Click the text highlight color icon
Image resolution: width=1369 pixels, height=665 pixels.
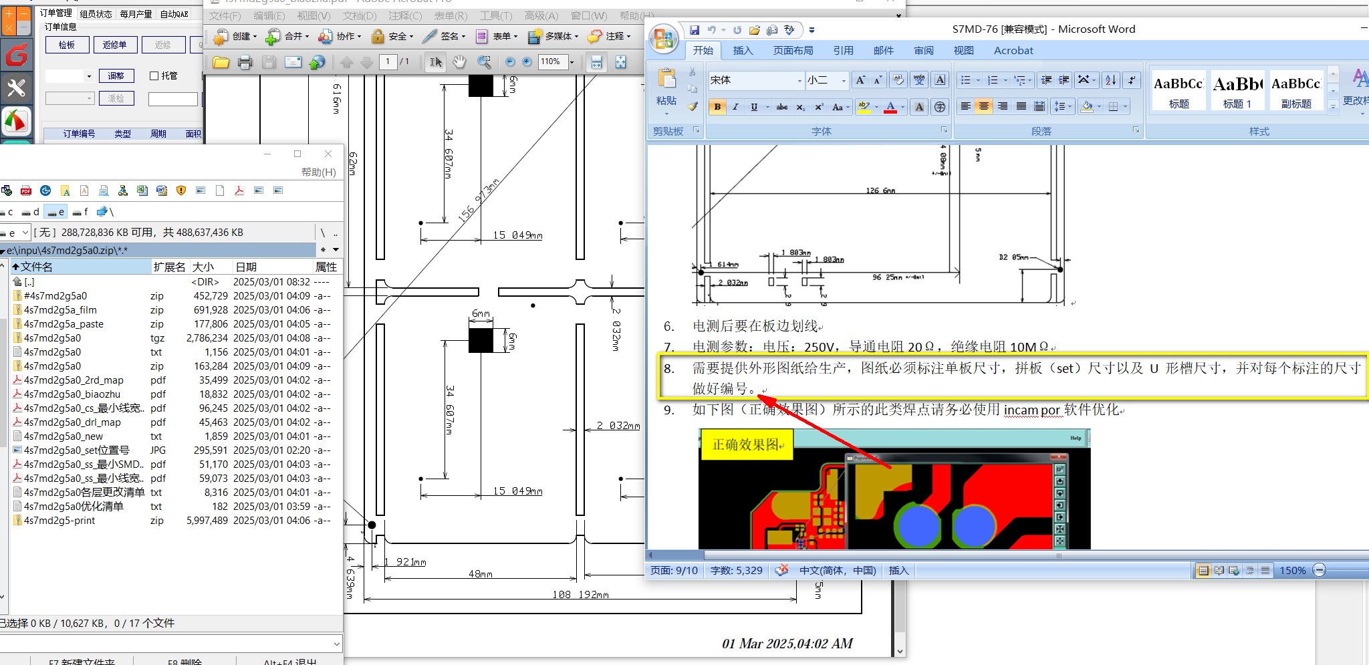click(x=864, y=107)
